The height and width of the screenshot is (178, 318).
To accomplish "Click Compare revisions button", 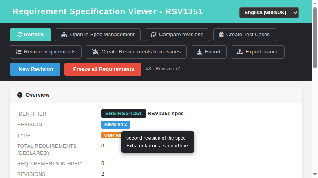I will pyautogui.click(x=177, y=35).
